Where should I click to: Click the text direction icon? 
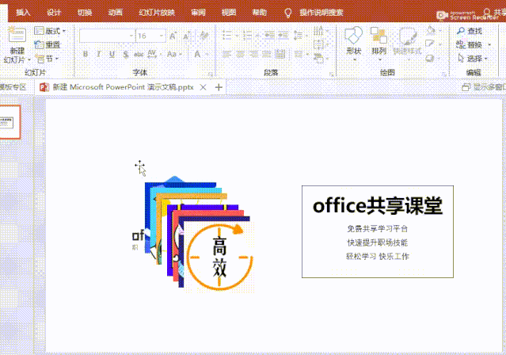click(318, 31)
